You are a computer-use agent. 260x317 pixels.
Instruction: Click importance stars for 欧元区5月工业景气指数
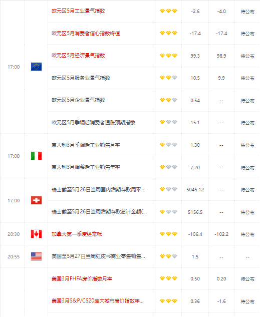click(168, 11)
